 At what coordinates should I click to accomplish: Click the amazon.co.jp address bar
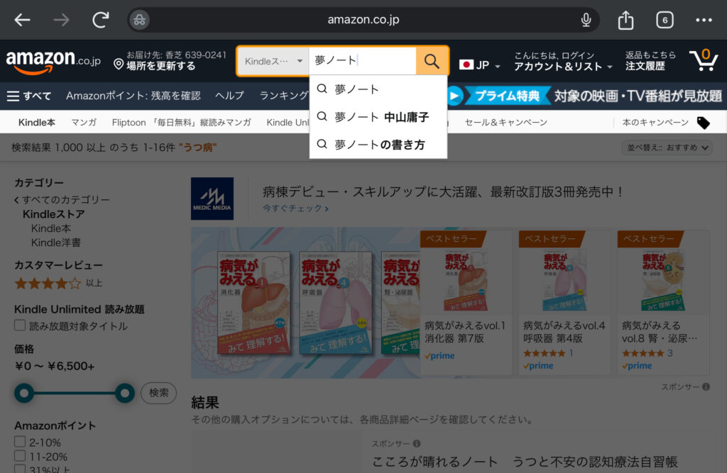tap(363, 20)
